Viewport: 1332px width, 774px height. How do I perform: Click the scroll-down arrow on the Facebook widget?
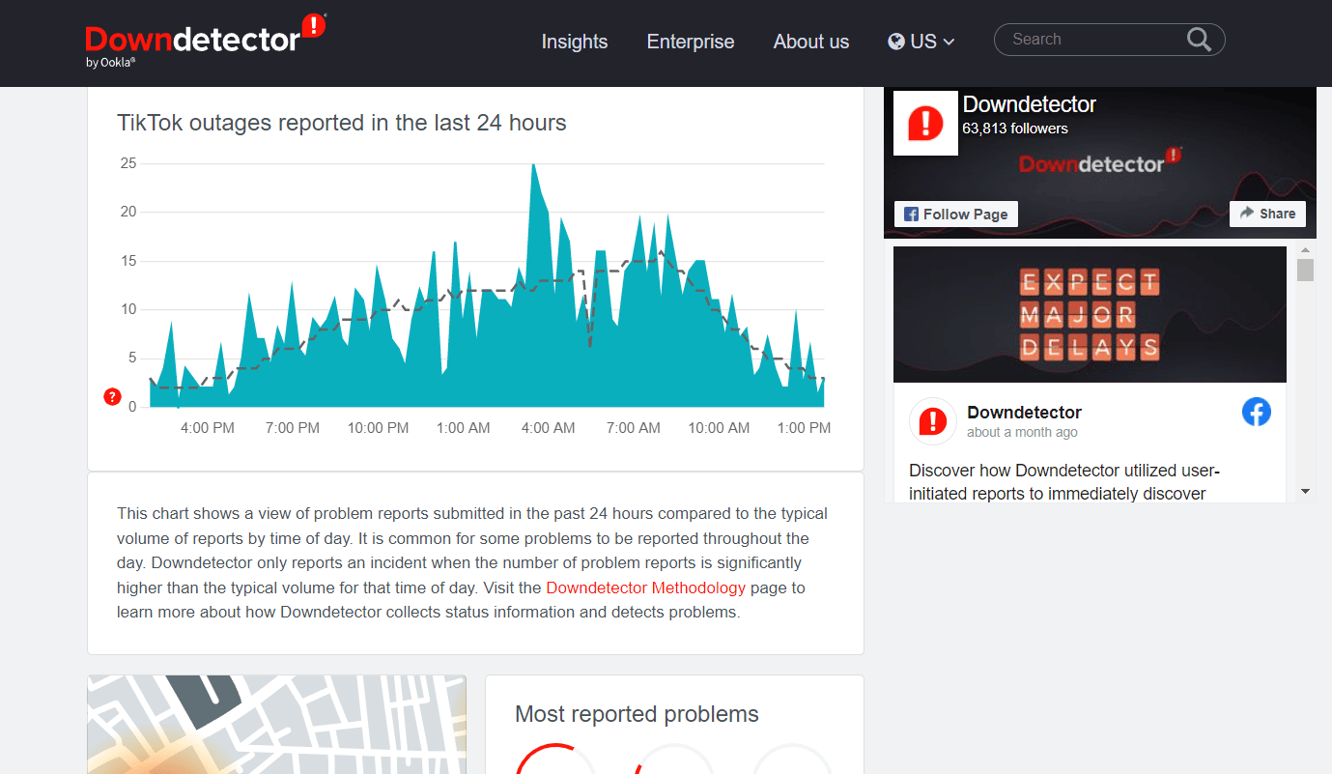pyautogui.click(x=1306, y=492)
